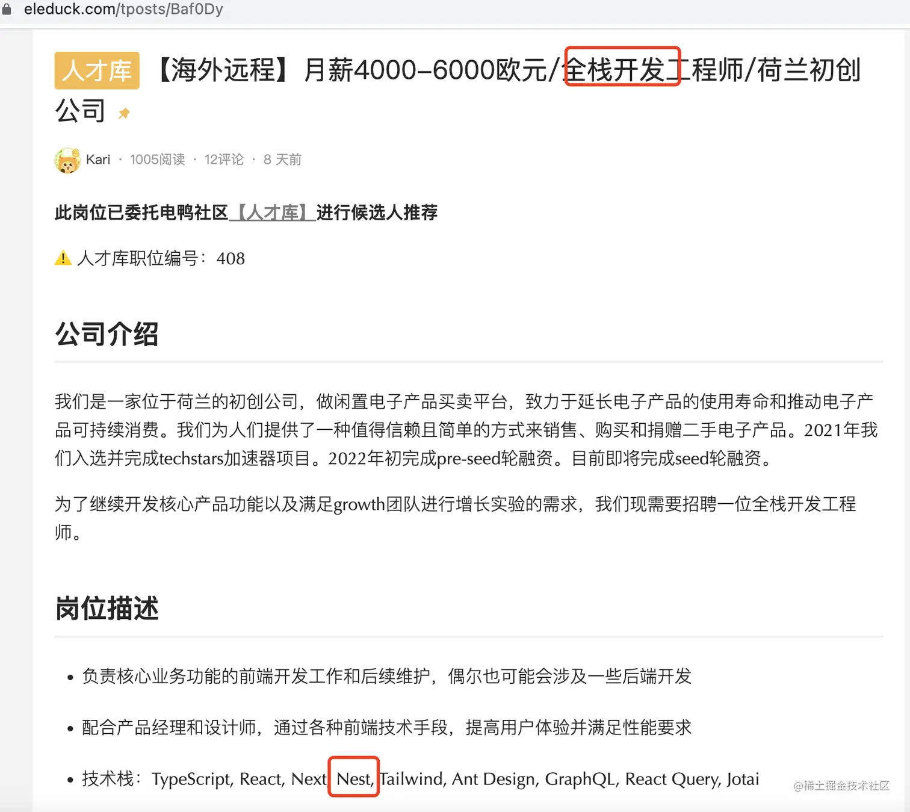Viewport: 910px width, 812px height.
Task: Open the 【人才库】 underlined link
Action: [x=273, y=212]
